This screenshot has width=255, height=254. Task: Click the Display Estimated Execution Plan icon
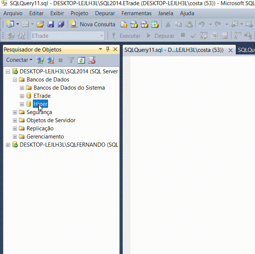[204, 36]
